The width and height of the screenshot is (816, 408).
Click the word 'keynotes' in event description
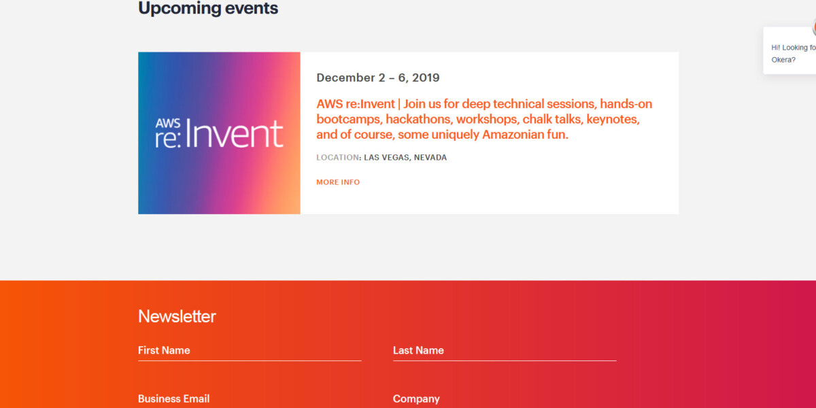point(613,119)
